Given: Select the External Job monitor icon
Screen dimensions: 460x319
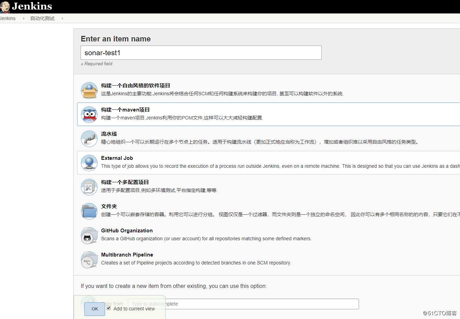Looking at the screenshot, I should 89,163.
